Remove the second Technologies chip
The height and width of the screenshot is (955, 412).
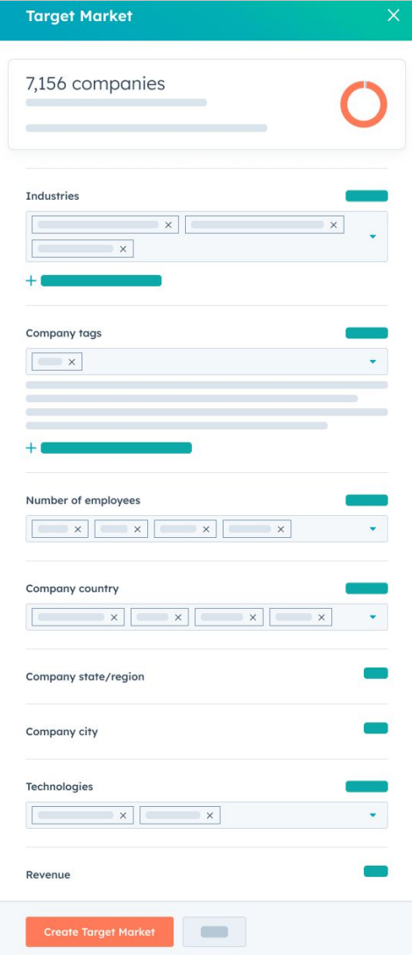click(x=210, y=816)
